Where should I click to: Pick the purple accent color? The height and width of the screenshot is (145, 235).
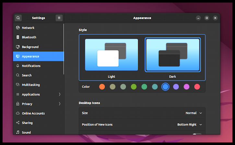pyautogui.click(x=176, y=87)
